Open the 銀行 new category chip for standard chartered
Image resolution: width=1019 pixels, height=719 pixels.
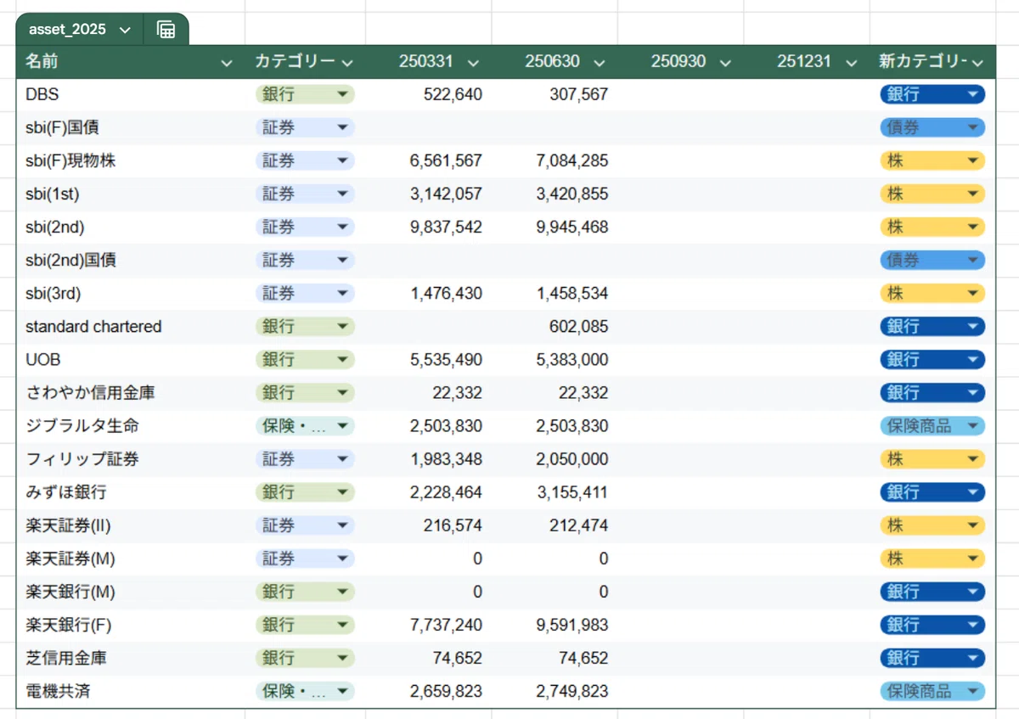[x=932, y=327]
